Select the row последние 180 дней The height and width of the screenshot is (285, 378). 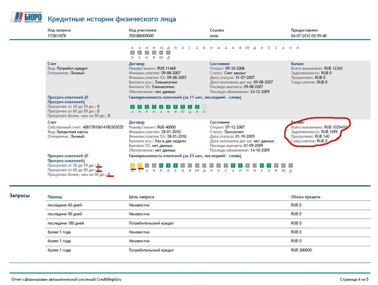pyautogui.click(x=208, y=223)
